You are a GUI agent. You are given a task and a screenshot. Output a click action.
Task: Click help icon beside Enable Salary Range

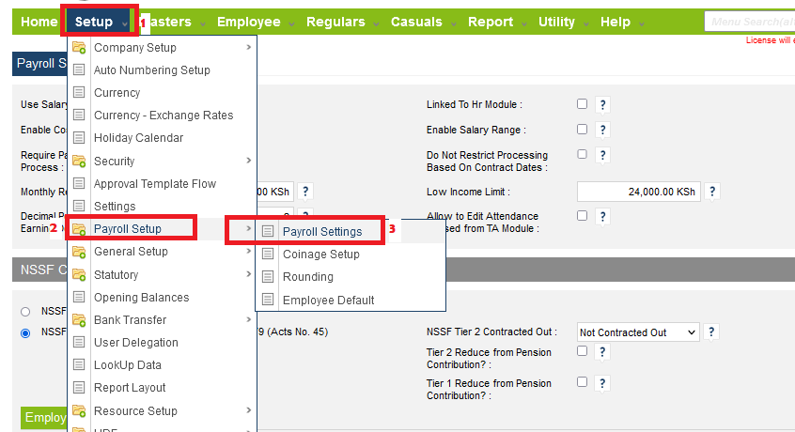[602, 130]
